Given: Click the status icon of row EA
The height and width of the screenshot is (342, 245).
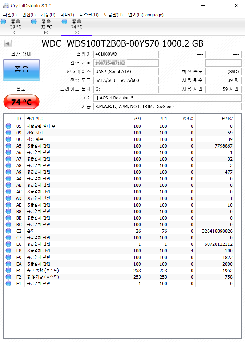Looking at the screenshot, I should pyautogui.click(x=8, y=263).
